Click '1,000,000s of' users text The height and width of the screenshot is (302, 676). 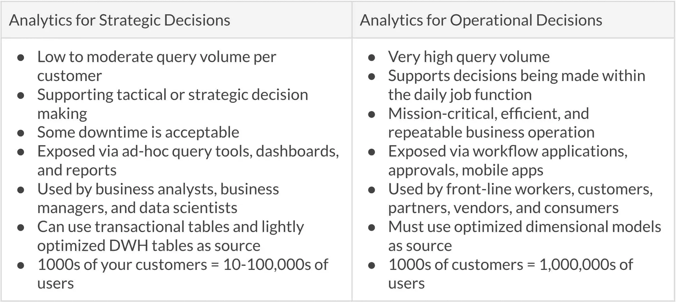click(586, 265)
